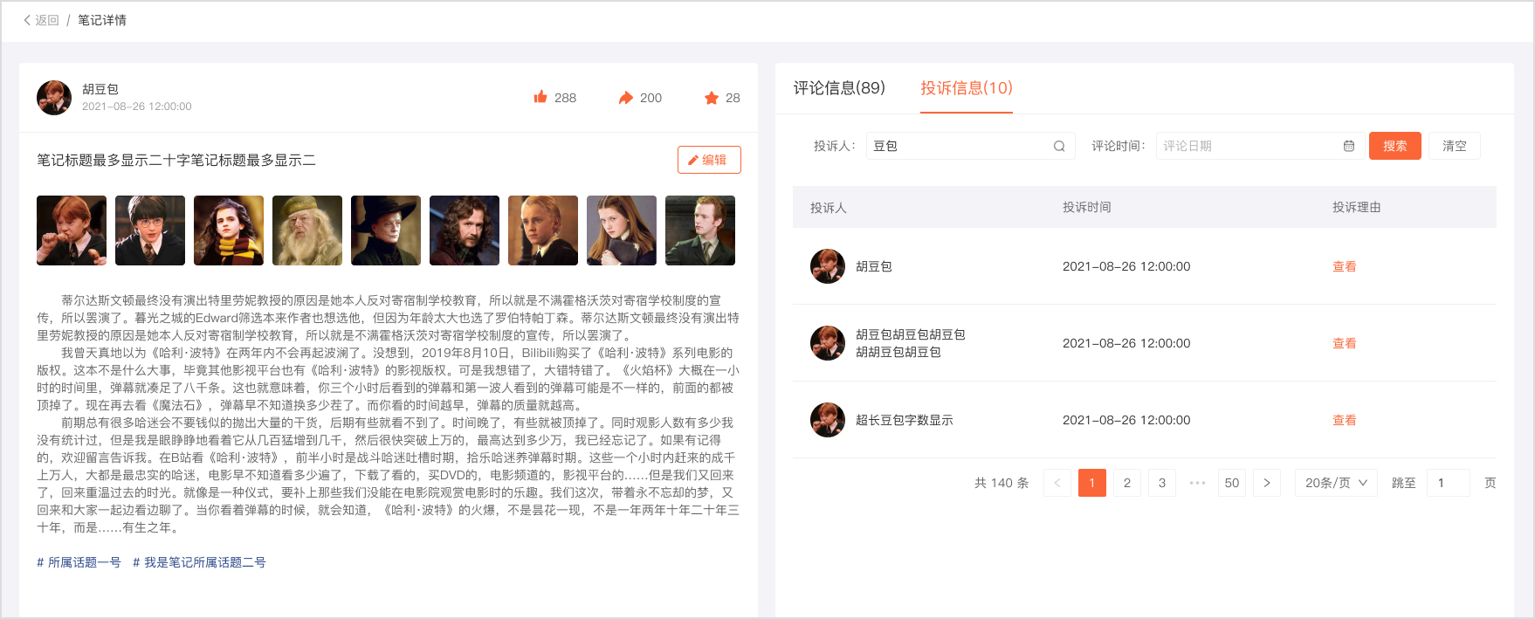This screenshot has width=1535, height=619.
Task: View complaint reason for 超长豆包字数显示
Action: pyautogui.click(x=1344, y=421)
